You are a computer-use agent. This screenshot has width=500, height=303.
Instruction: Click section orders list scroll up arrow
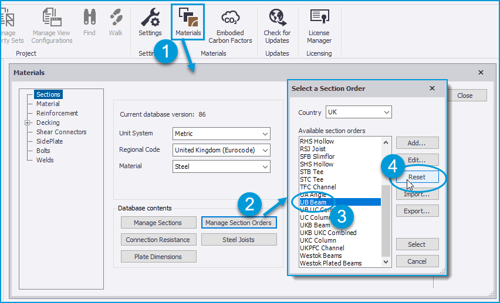click(386, 142)
